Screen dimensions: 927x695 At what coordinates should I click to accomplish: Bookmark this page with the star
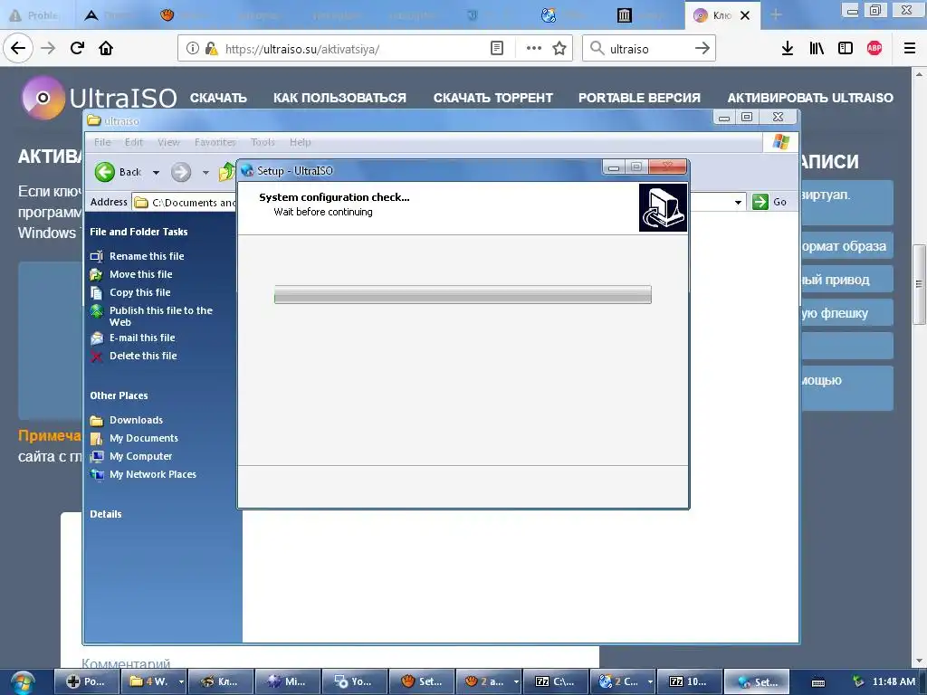[x=559, y=49]
